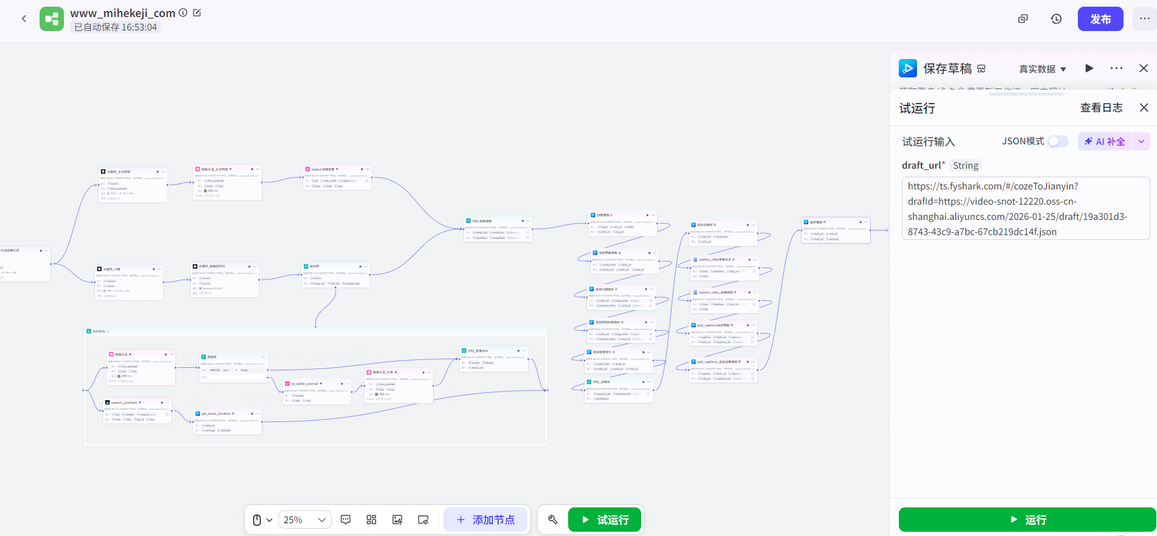Toggle the JSON模式 switch
The image size is (1157, 536).
tap(1058, 141)
